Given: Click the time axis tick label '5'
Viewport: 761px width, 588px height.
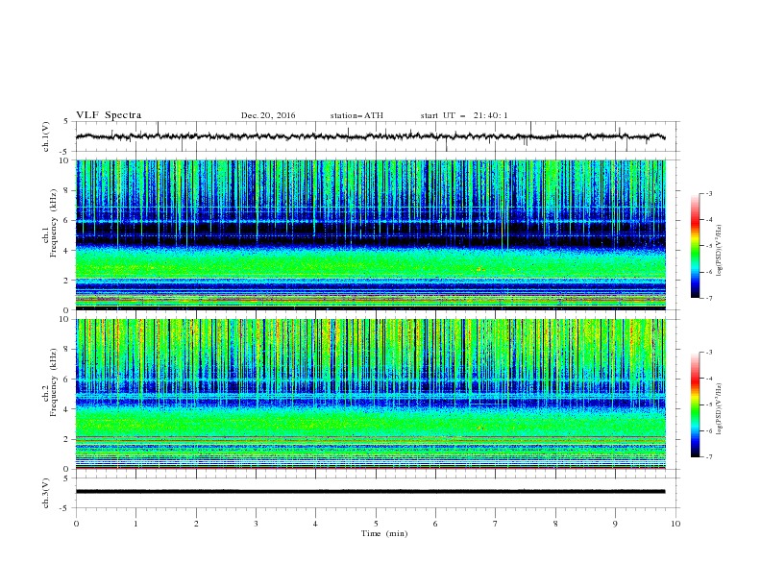Looking at the screenshot, I should click(376, 524).
